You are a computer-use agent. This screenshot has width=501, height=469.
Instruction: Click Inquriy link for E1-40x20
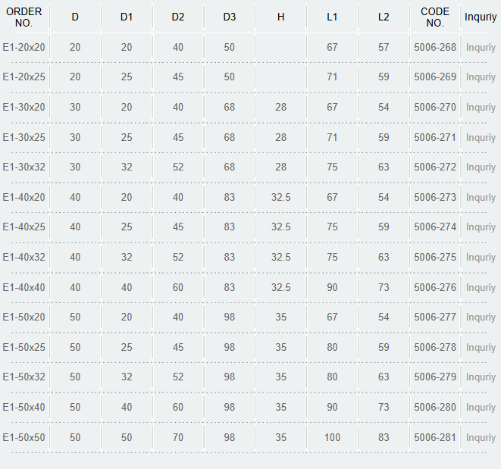(x=481, y=198)
